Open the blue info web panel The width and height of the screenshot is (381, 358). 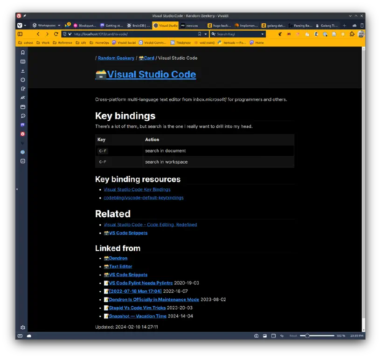tap(23, 152)
